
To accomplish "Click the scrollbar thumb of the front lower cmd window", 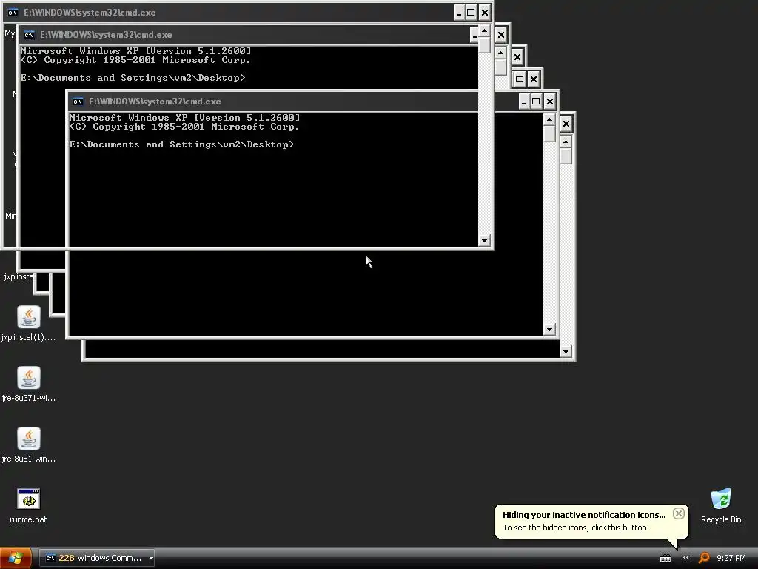I will [x=549, y=133].
